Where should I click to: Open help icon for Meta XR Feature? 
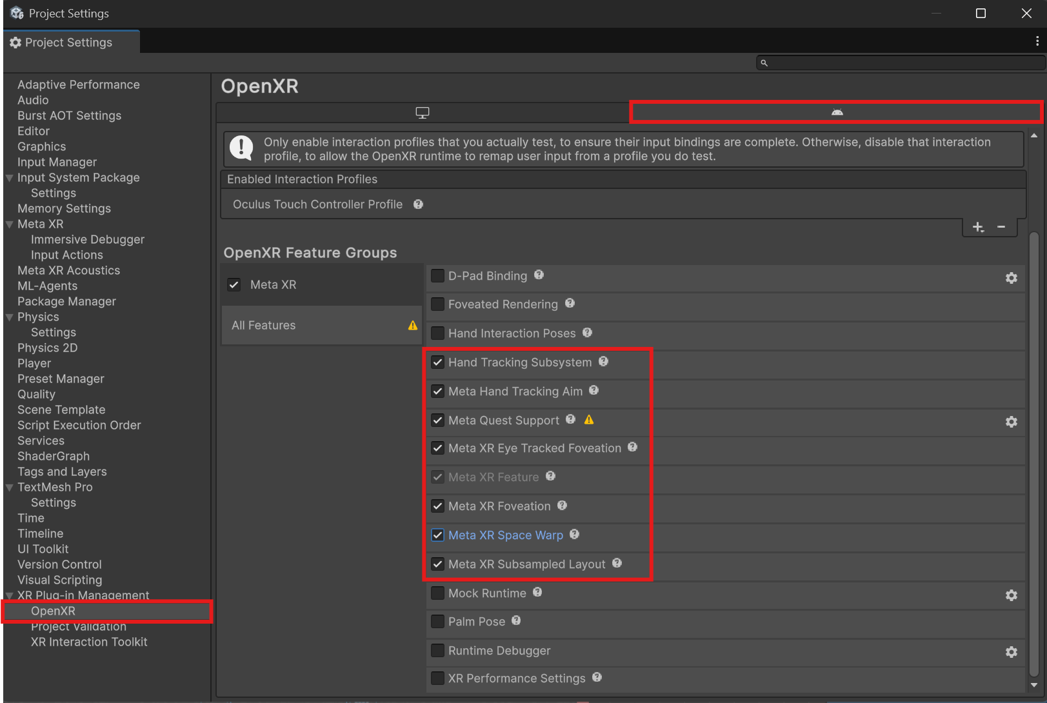point(550,476)
